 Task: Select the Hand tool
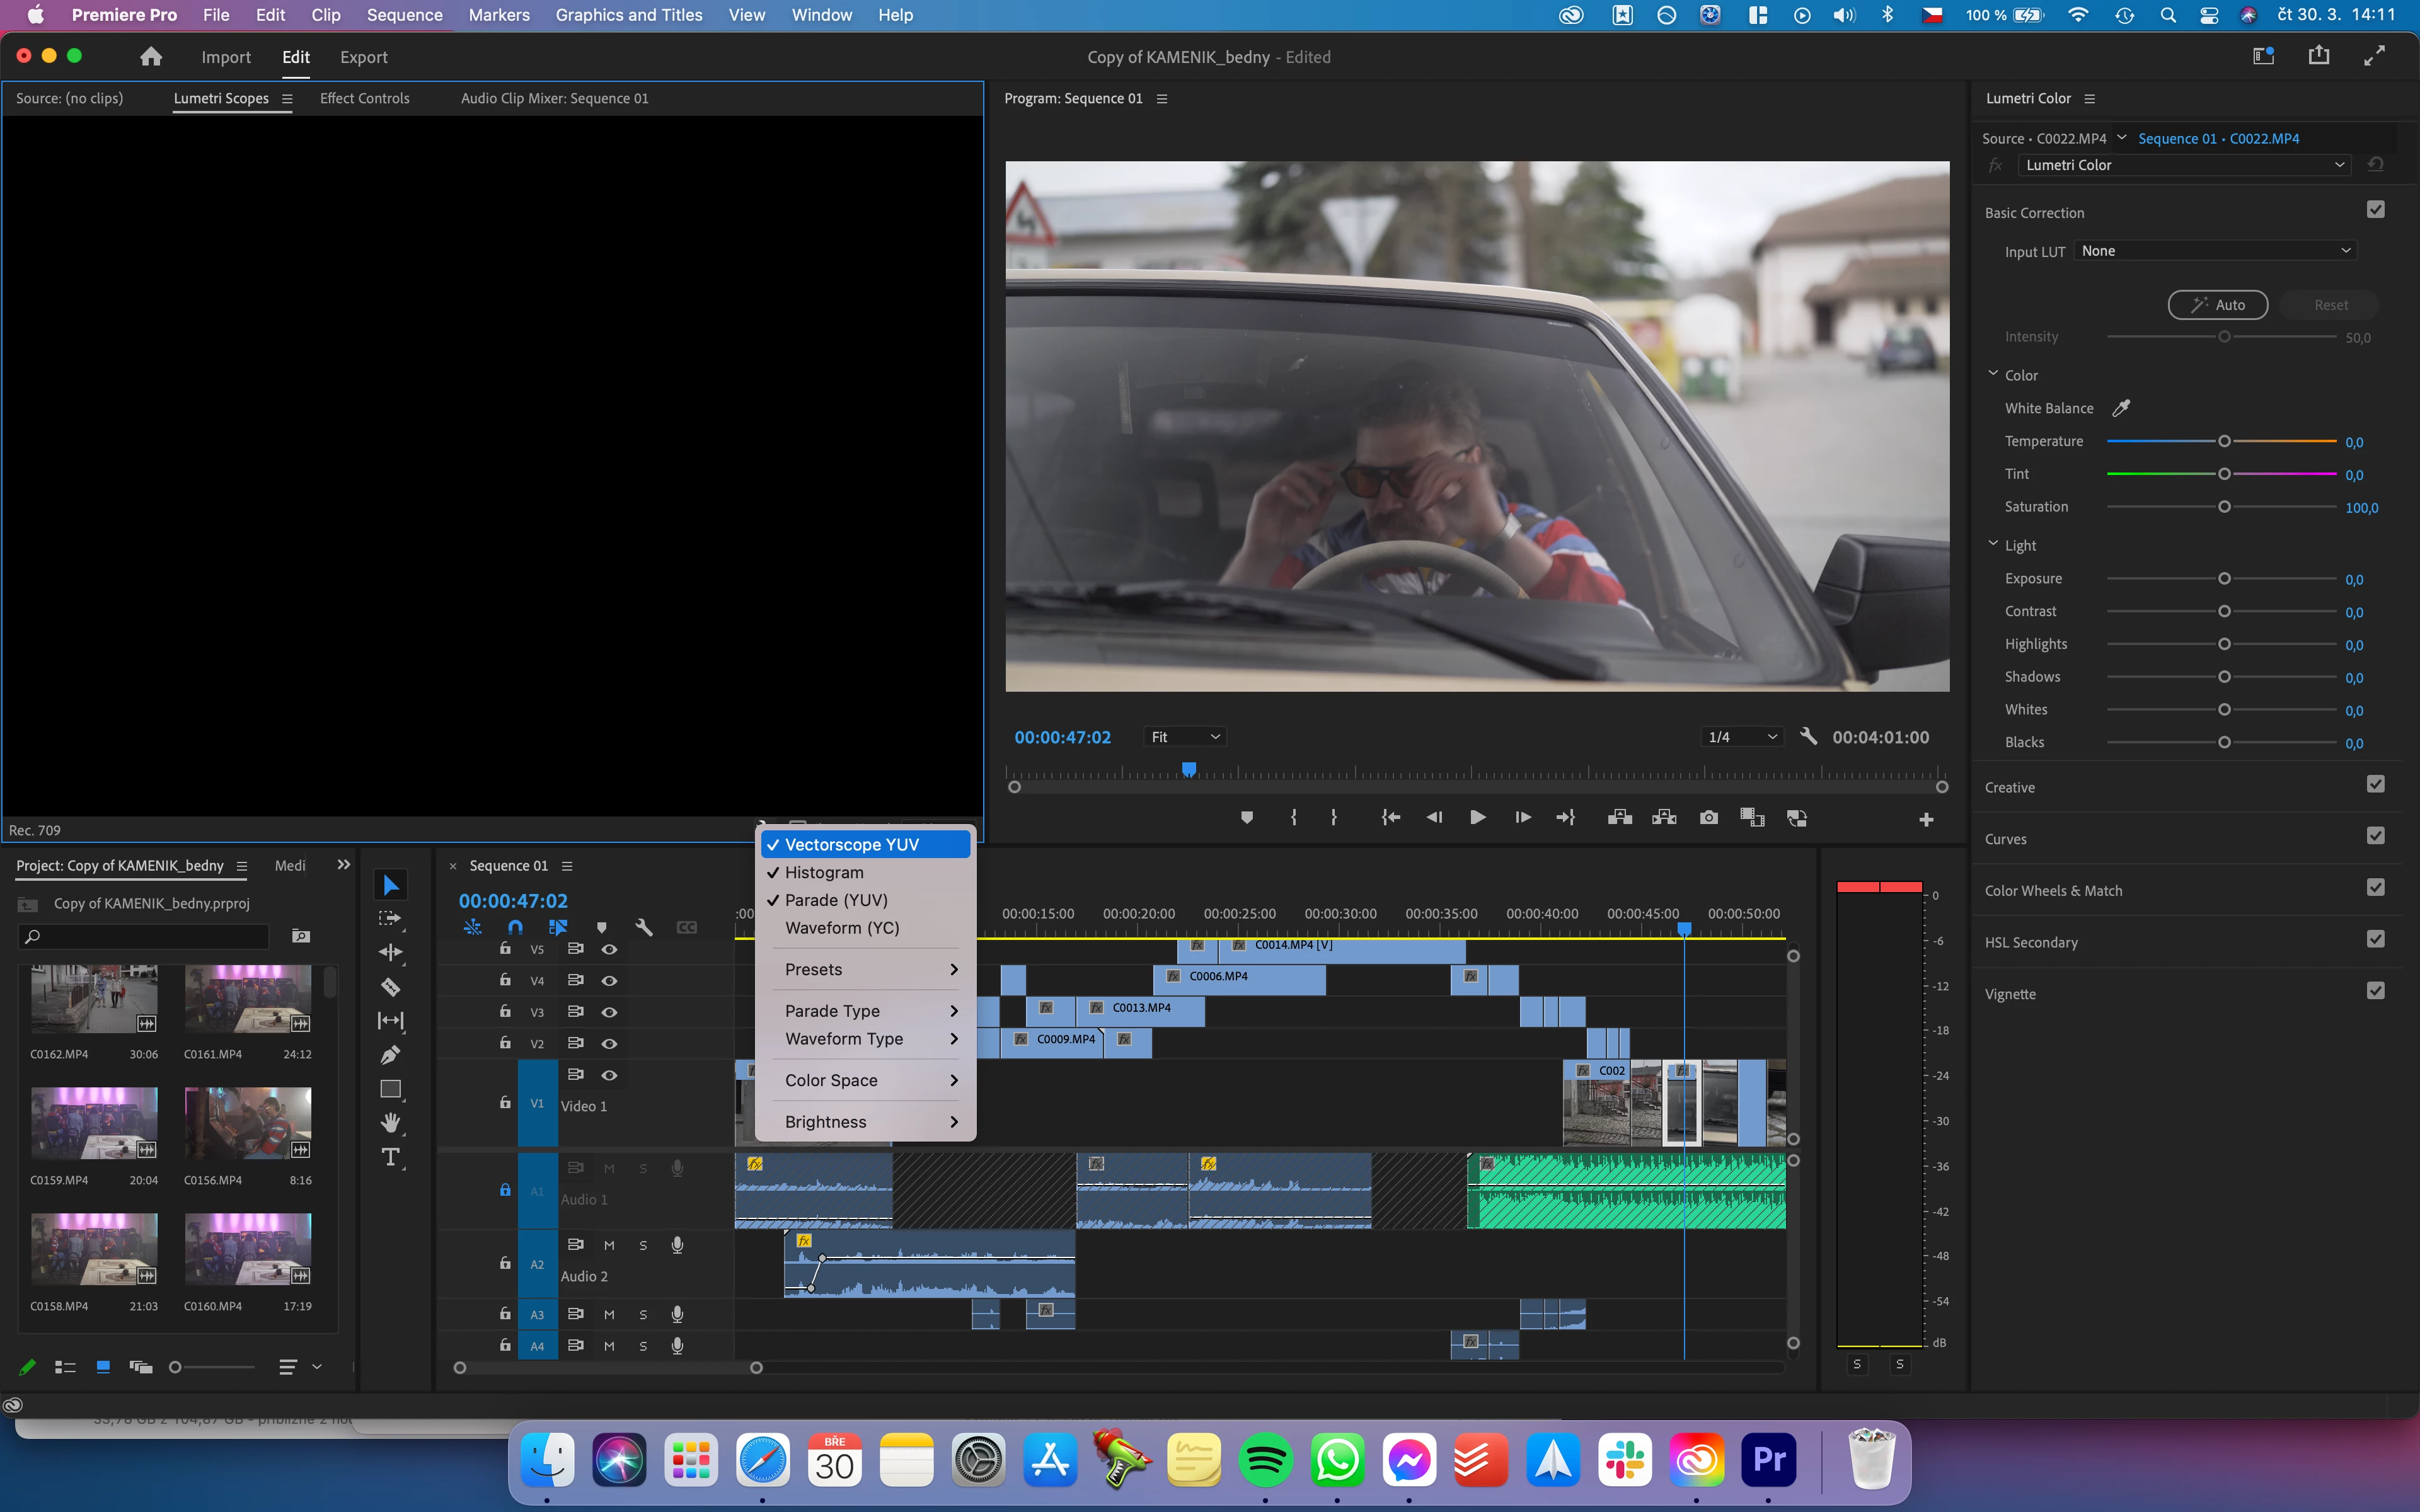click(x=390, y=1123)
